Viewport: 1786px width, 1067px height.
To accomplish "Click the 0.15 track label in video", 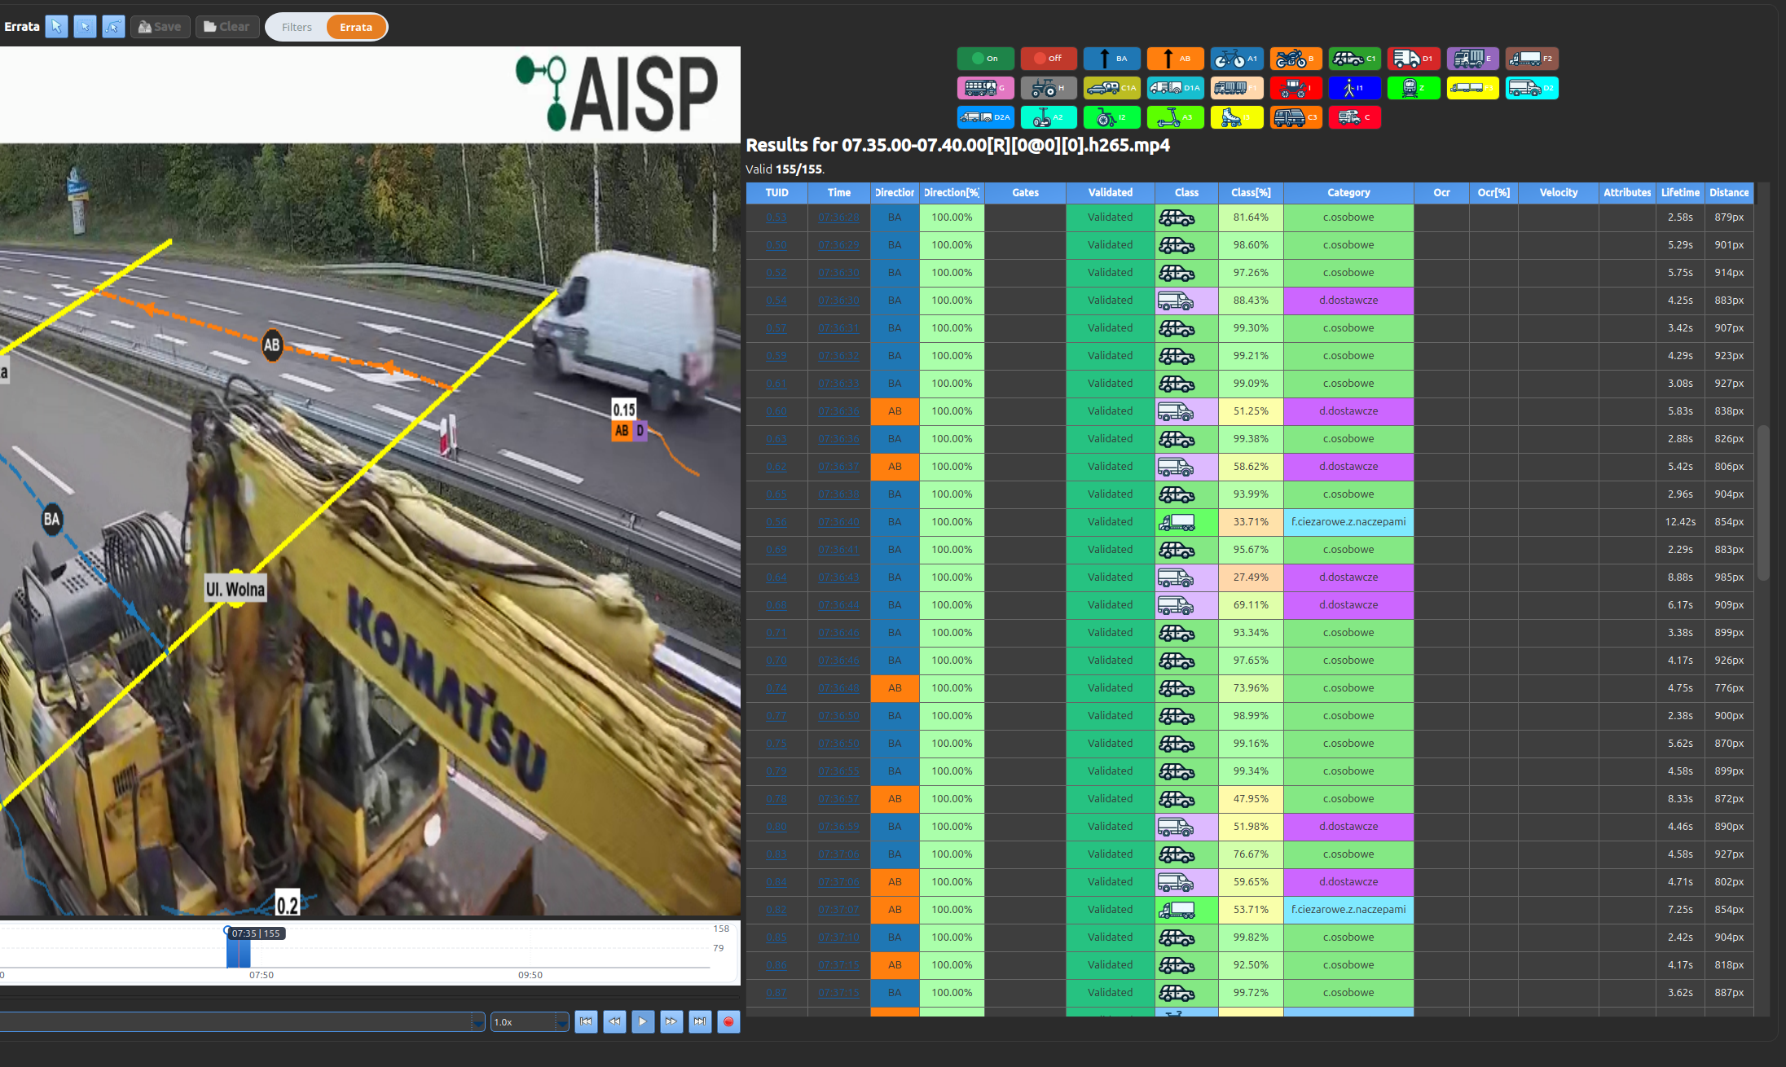I will click(624, 409).
